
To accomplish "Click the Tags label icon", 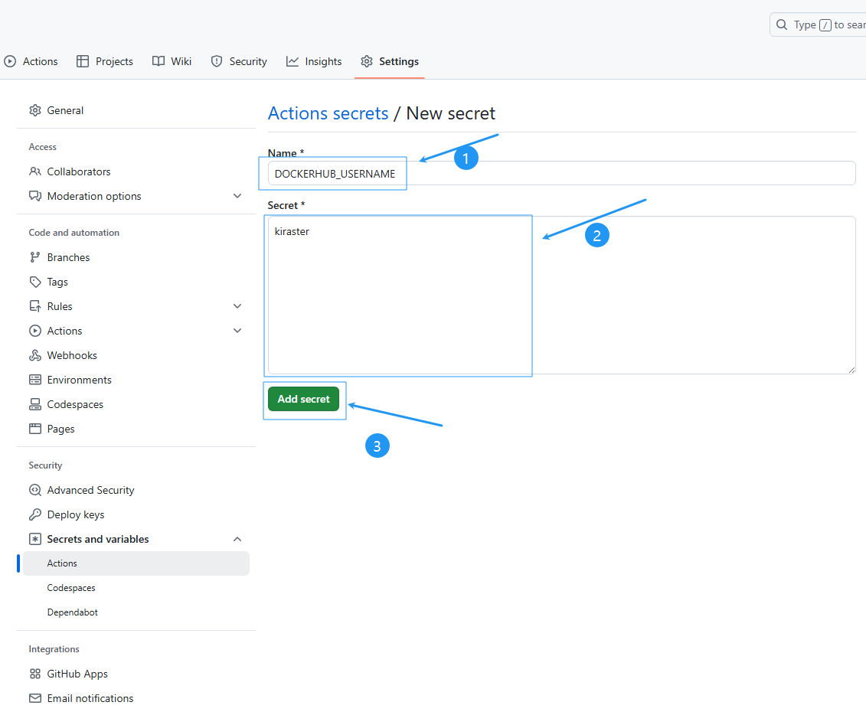I will tap(34, 282).
